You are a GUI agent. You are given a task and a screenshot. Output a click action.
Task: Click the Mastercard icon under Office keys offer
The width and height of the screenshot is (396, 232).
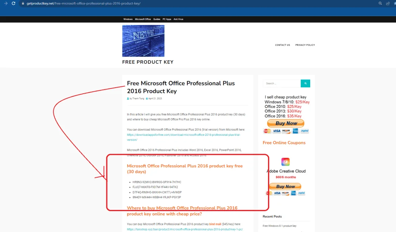[x=267, y=131]
